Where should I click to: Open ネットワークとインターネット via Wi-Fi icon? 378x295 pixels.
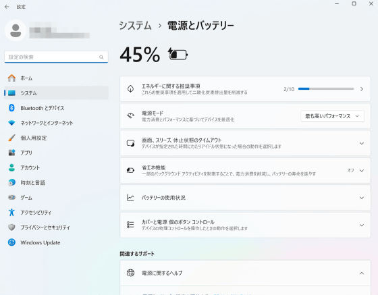11,123
